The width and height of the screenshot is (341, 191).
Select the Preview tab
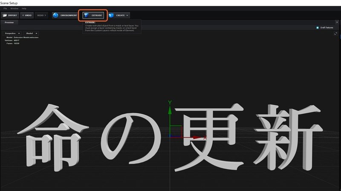[x=9, y=22]
